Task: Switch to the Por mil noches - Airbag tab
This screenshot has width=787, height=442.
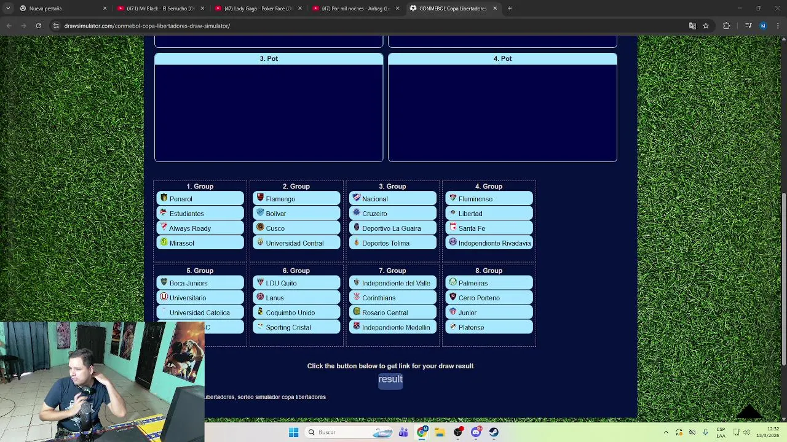Action: point(356,9)
